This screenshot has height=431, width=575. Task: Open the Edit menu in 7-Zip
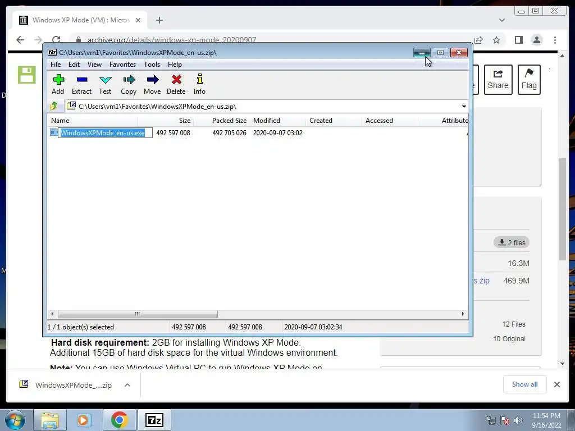(74, 65)
